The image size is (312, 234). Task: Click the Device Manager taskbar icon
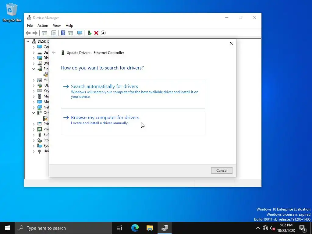pyautogui.click(x=165, y=228)
